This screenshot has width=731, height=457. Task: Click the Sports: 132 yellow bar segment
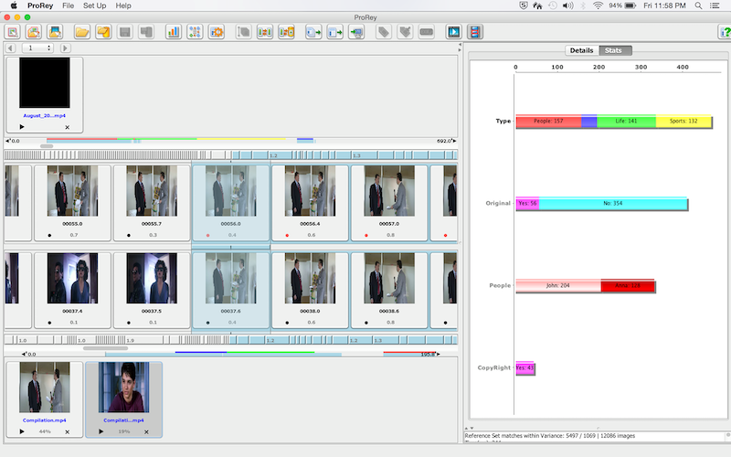[x=683, y=122]
